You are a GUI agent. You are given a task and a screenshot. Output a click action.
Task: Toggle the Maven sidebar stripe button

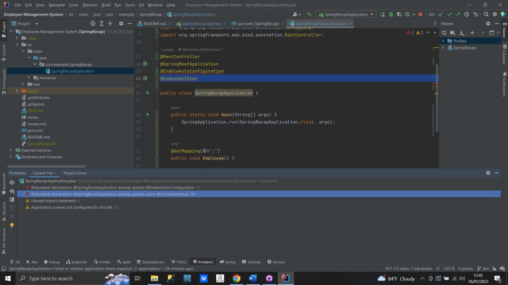504,30
